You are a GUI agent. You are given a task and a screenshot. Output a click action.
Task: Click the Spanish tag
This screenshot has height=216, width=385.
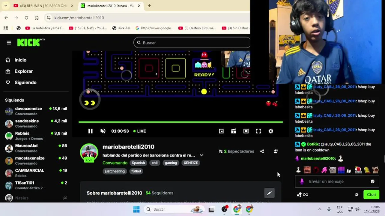tap(138, 163)
